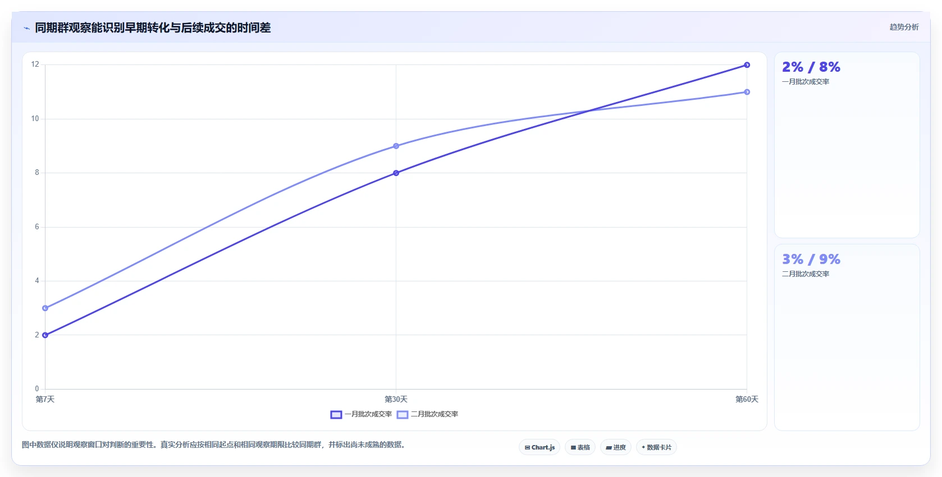Viewport: 942px width, 477px height.
Task: Click the 进度 chip
Action: (616, 447)
